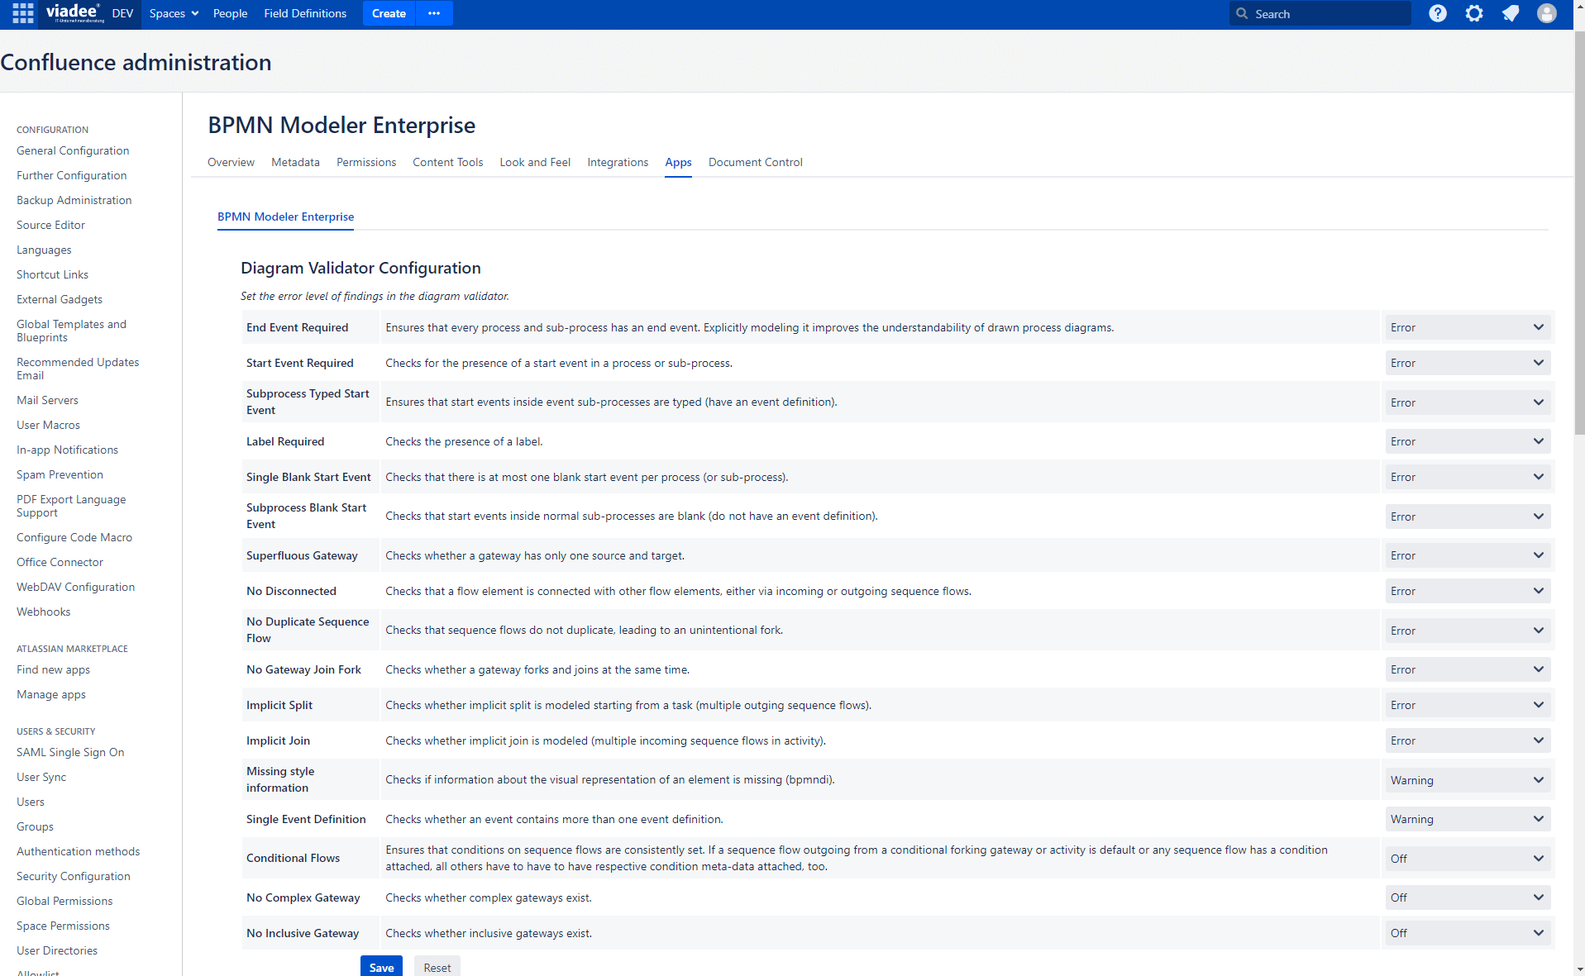Open User Macros sidebar link
Viewport: 1585px width, 976px height.
(x=48, y=425)
